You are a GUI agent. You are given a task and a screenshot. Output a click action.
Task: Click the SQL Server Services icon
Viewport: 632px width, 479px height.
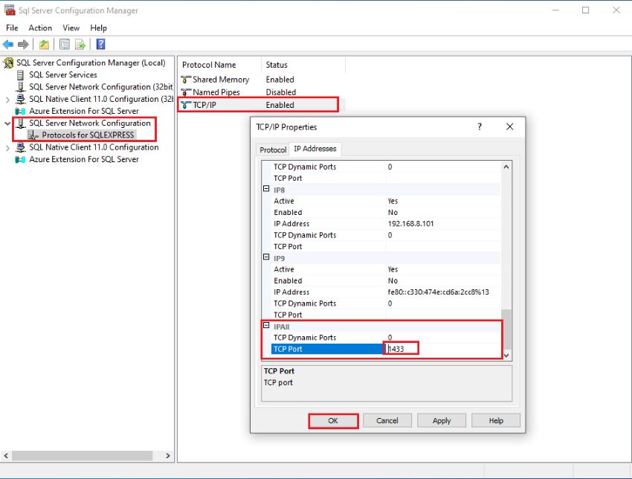(x=21, y=75)
